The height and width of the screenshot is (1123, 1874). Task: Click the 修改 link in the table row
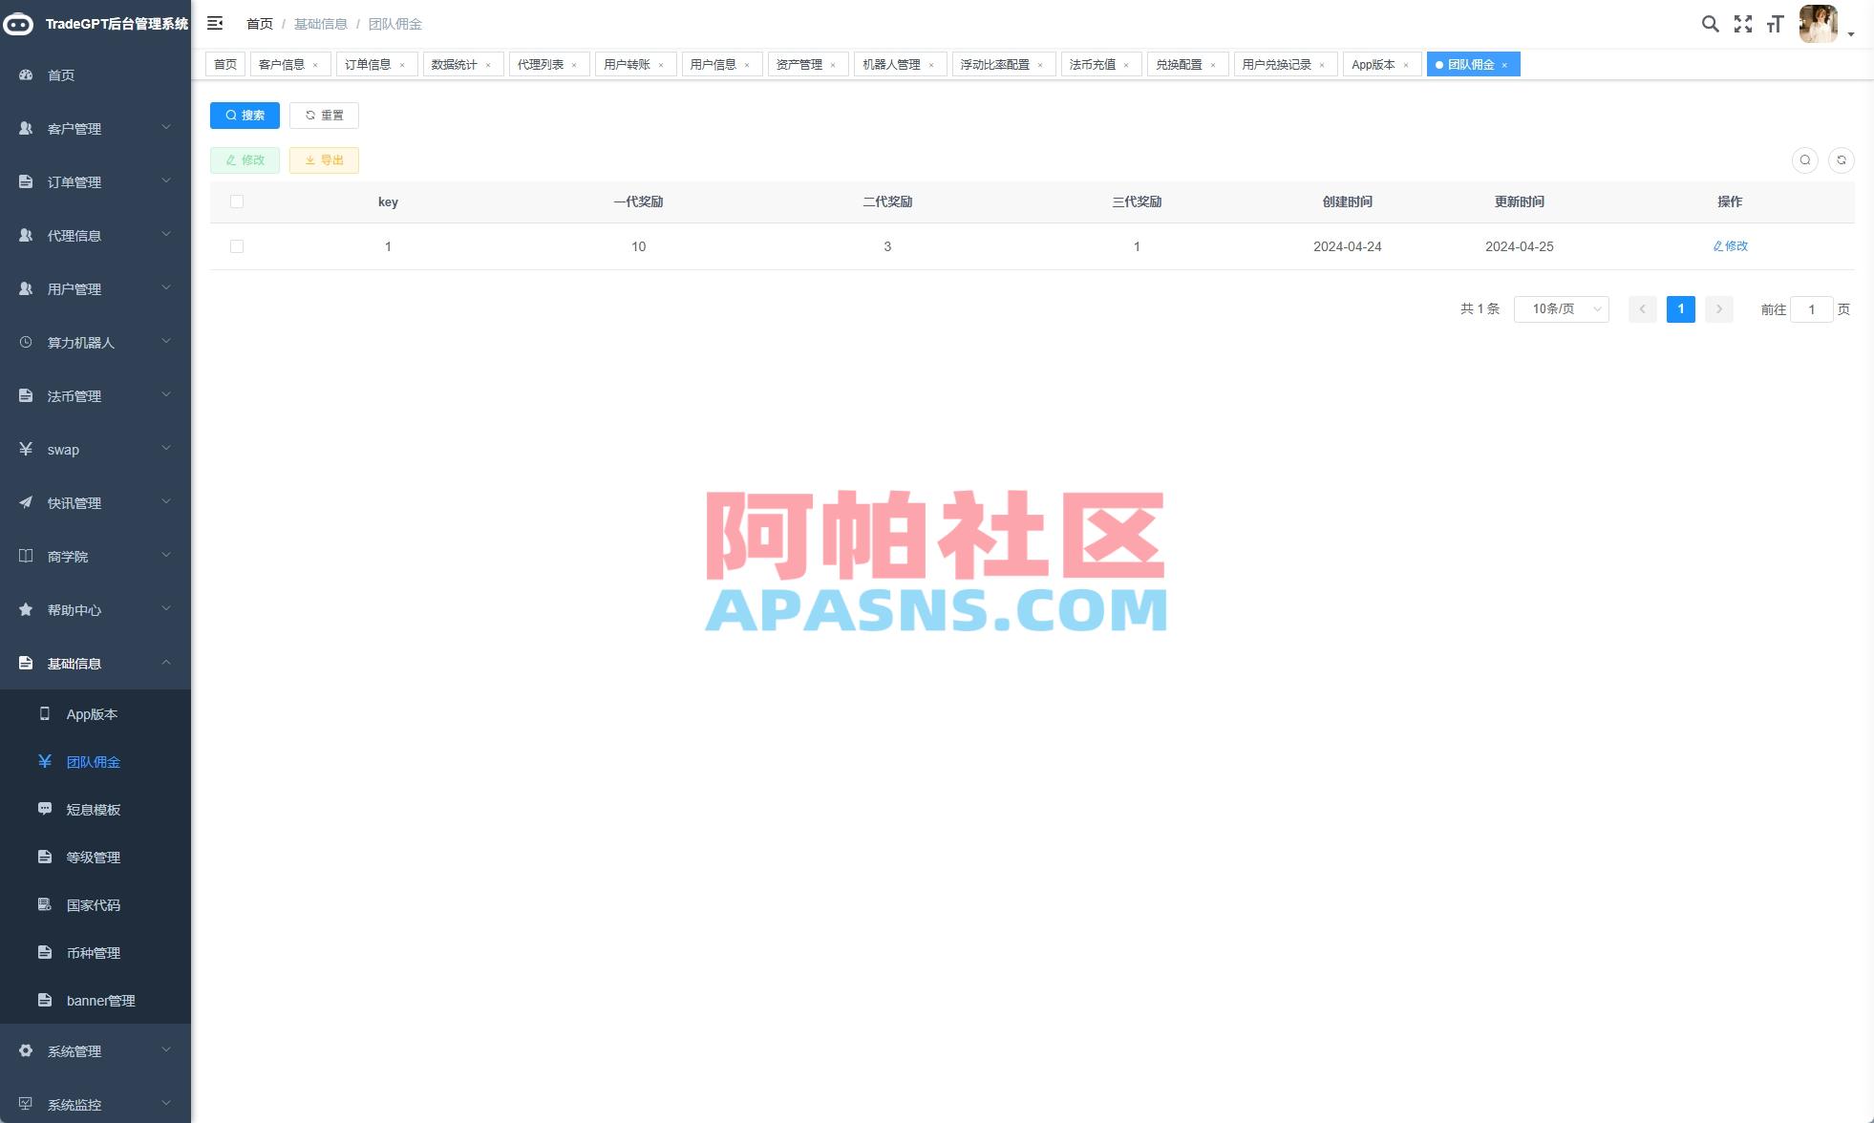coord(1730,245)
